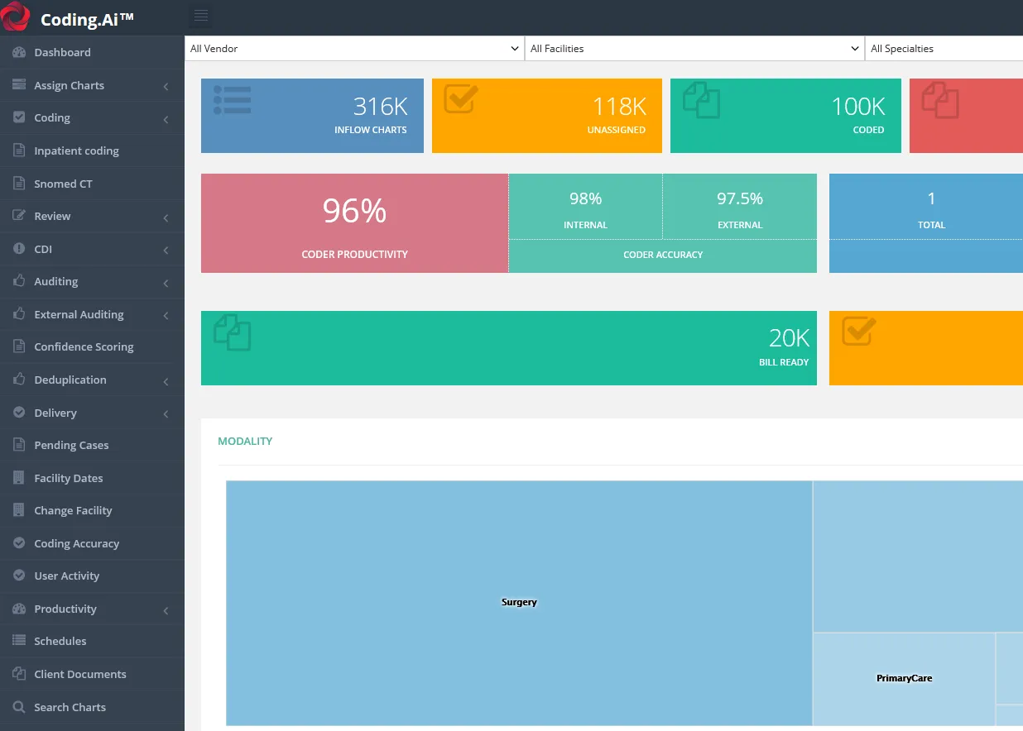This screenshot has width=1023, height=731.
Task: Click the Coding.Ai red logo icon
Action: (x=16, y=17)
